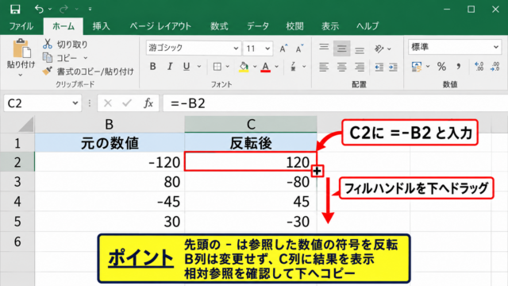508x286 pixels.
Task: Apply percent style icon
Action: click(x=441, y=67)
